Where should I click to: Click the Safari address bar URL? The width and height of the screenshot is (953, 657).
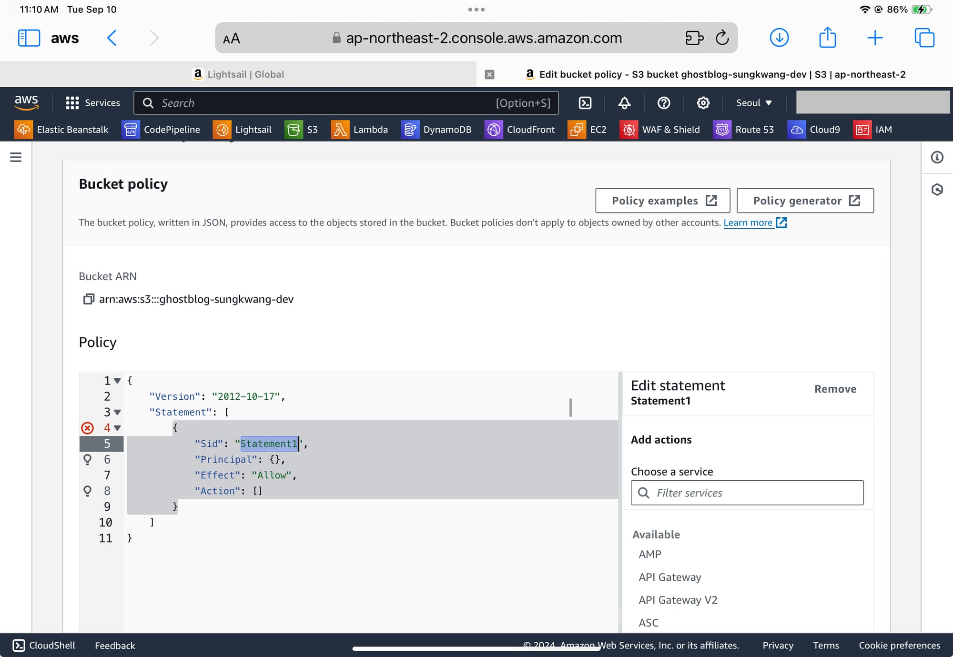[x=484, y=38]
